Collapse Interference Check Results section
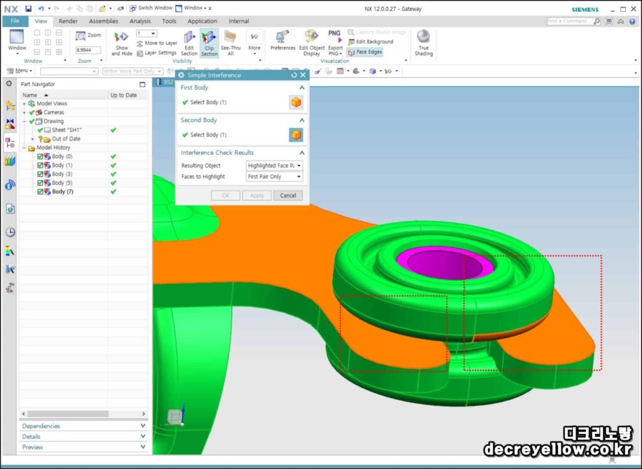 302,152
